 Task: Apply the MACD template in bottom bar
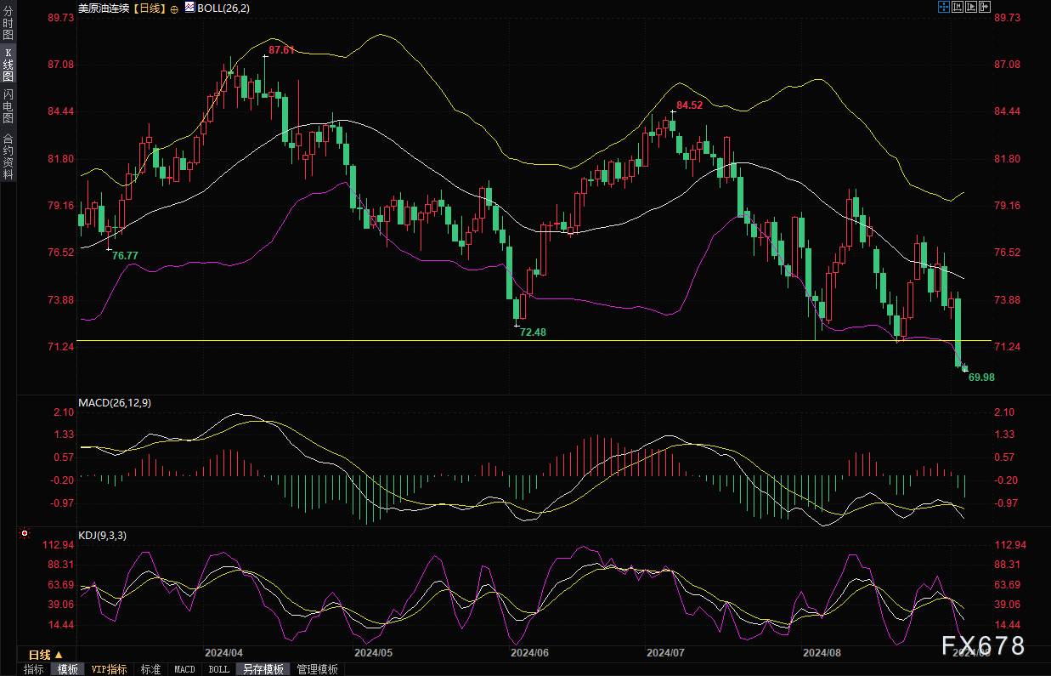184,669
